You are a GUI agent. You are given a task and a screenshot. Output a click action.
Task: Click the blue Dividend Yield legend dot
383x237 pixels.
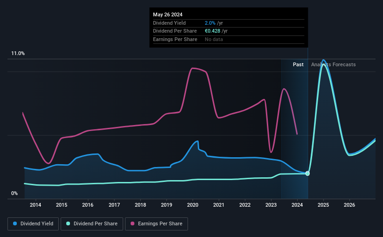pos(15,223)
